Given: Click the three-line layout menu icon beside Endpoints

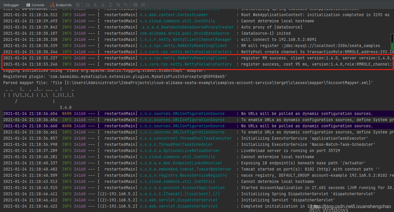Looking at the screenshot, I should [x=78, y=5].
